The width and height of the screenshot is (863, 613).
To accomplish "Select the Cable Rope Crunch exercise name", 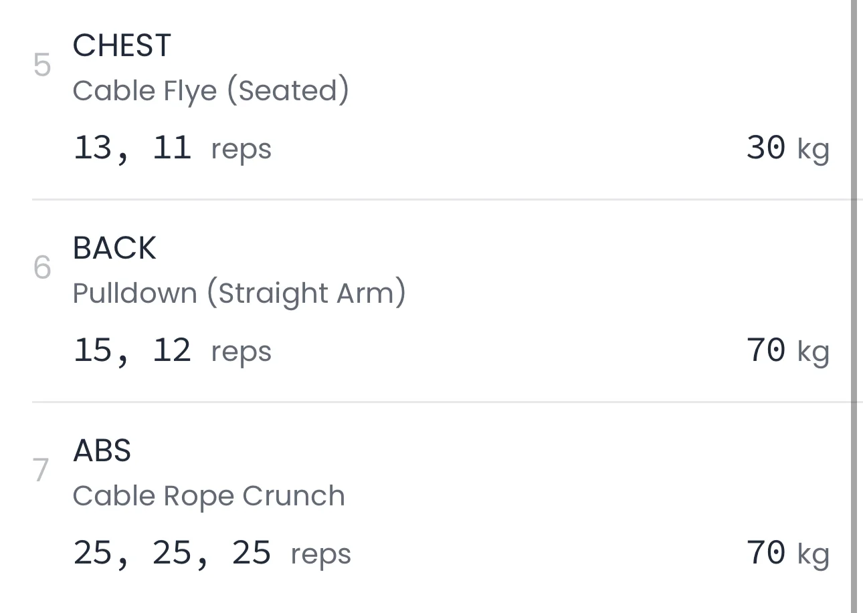I will click(209, 496).
